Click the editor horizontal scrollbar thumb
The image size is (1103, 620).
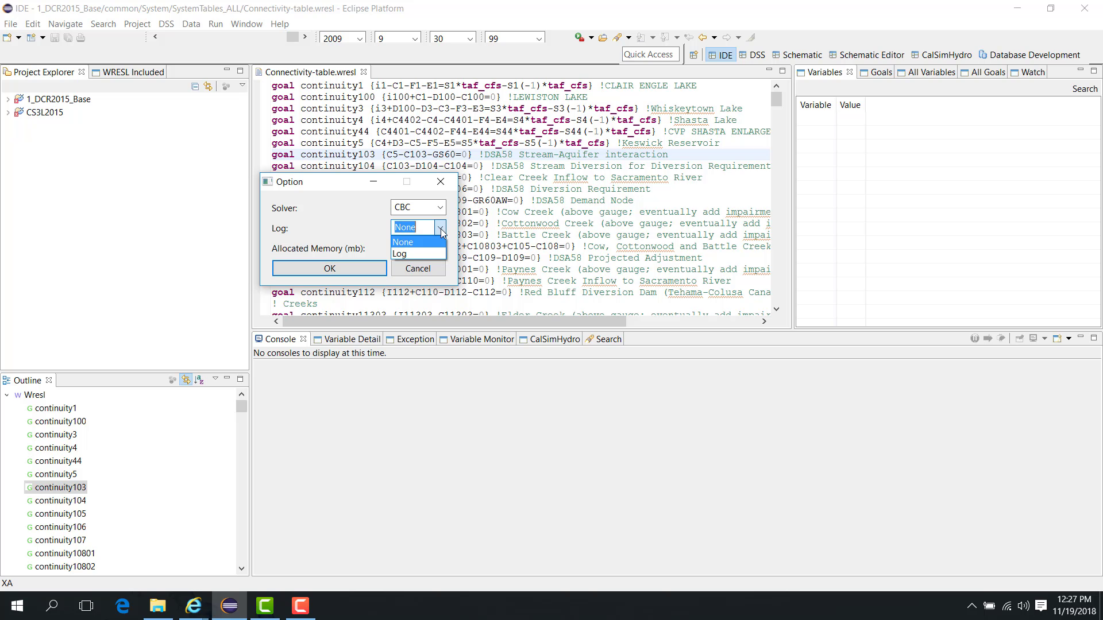[454, 321]
